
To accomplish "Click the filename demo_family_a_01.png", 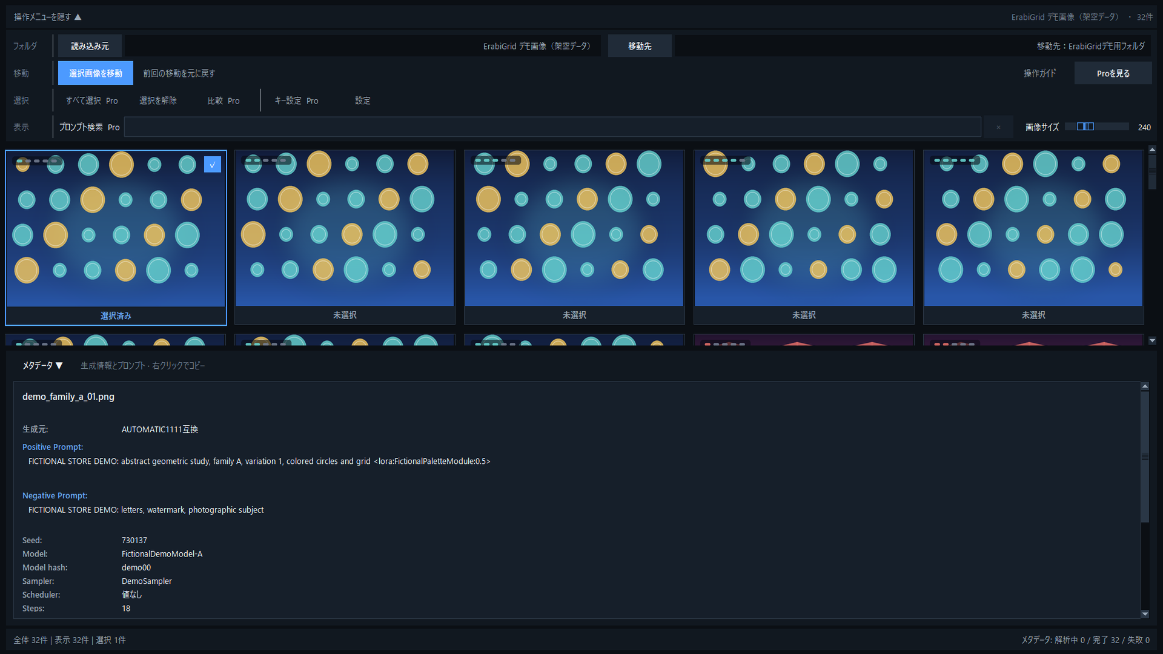I will pyautogui.click(x=68, y=397).
